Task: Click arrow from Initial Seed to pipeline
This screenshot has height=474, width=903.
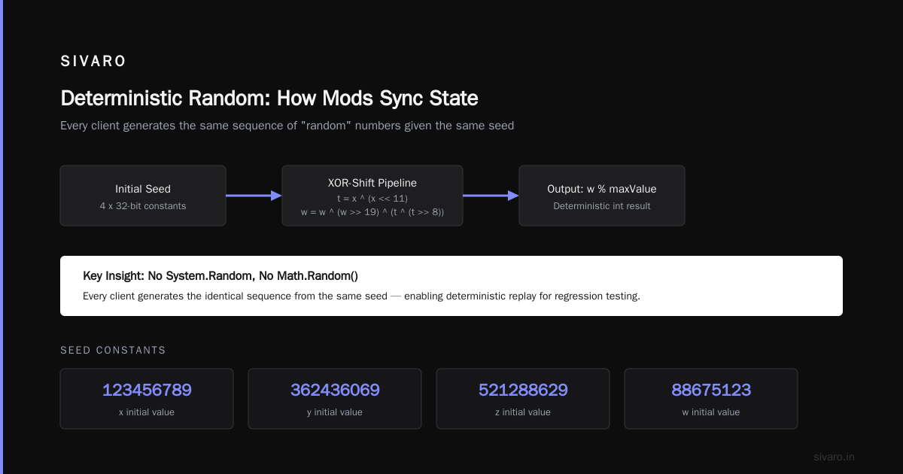Action: click(x=254, y=196)
